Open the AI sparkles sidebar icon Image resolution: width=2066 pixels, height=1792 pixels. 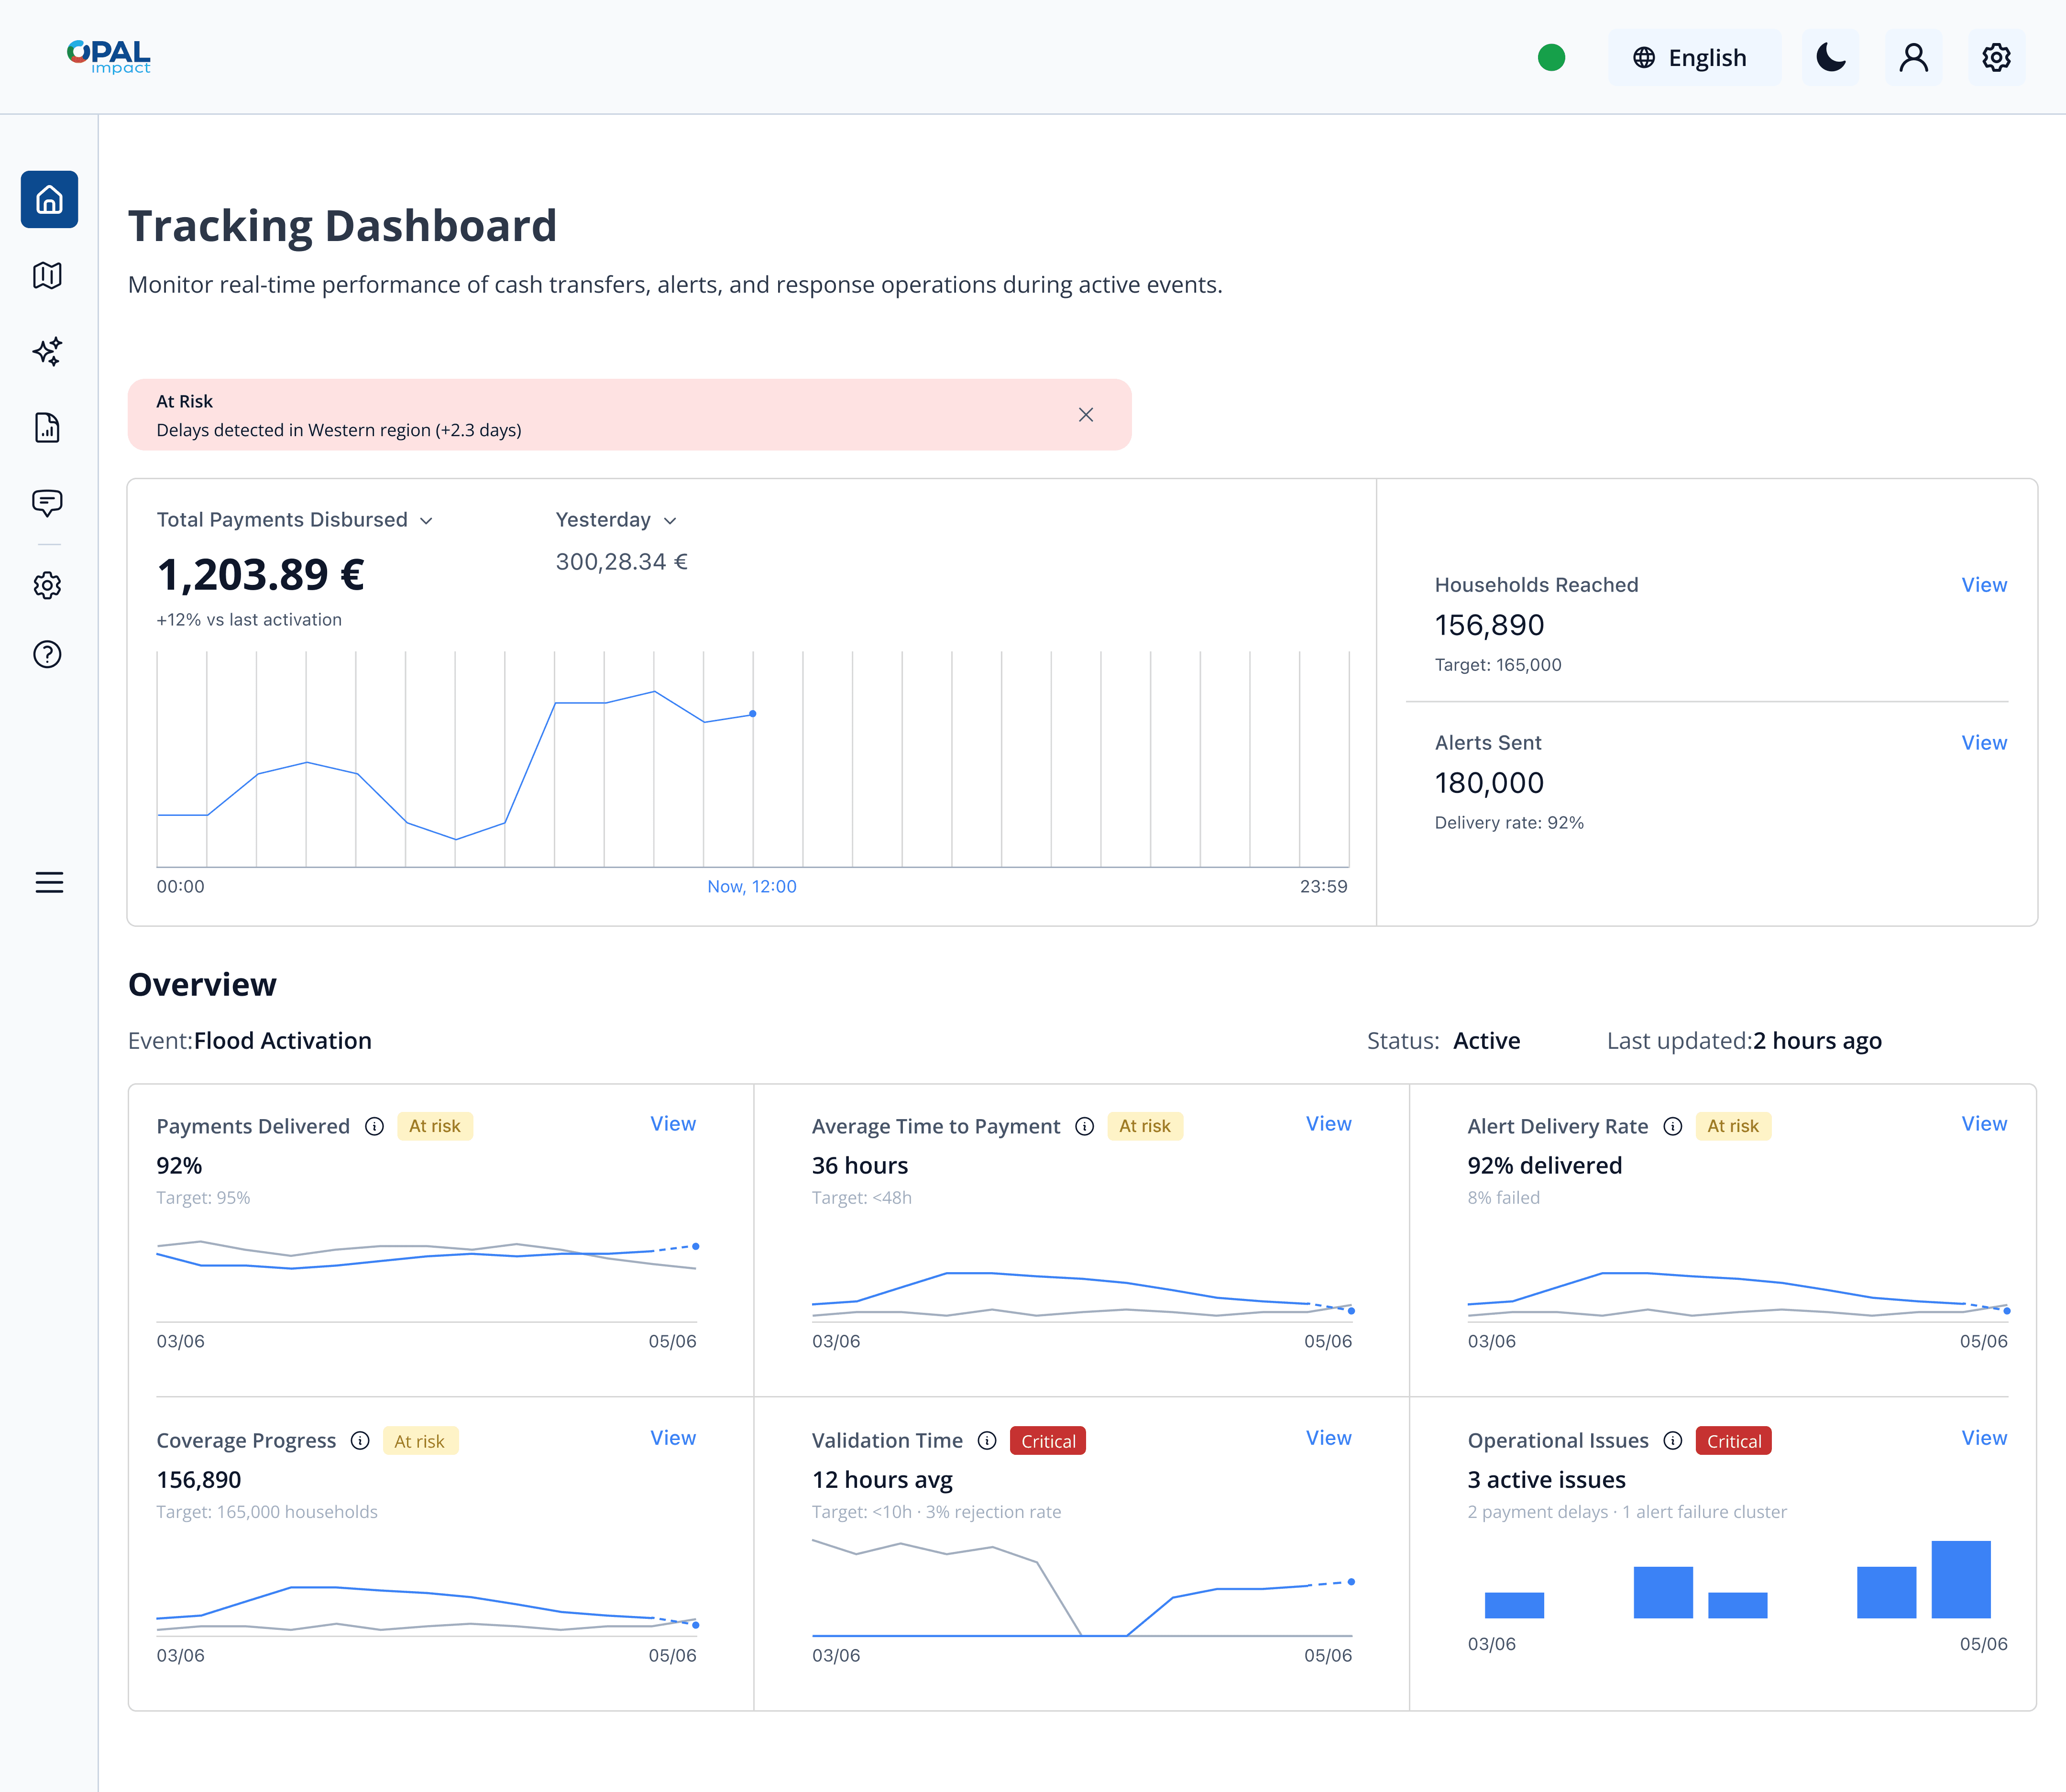pos(47,351)
